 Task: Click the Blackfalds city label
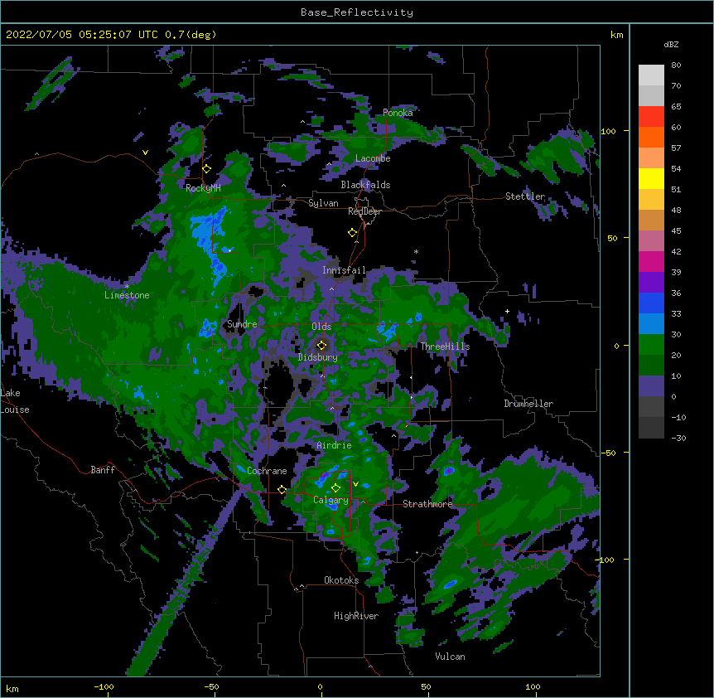(365, 185)
